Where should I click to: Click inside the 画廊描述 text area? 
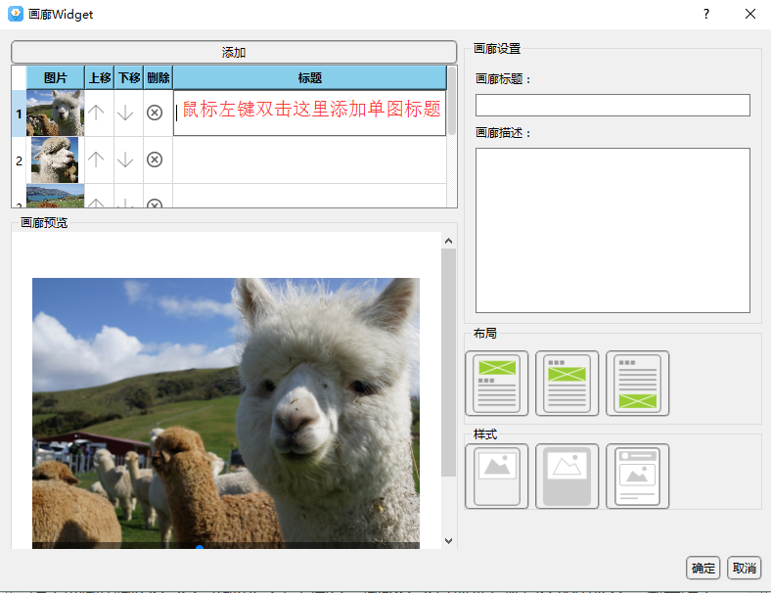click(x=612, y=230)
